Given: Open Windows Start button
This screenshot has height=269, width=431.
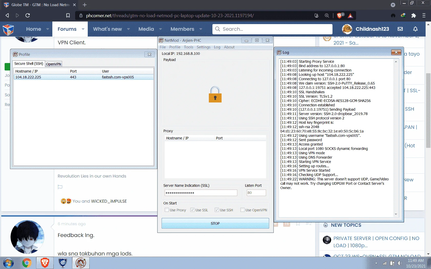Looking at the screenshot, I should [8, 263].
